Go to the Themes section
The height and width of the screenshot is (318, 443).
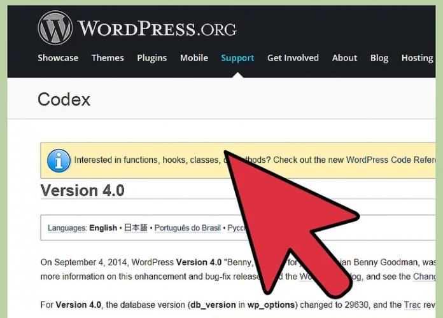(108, 58)
